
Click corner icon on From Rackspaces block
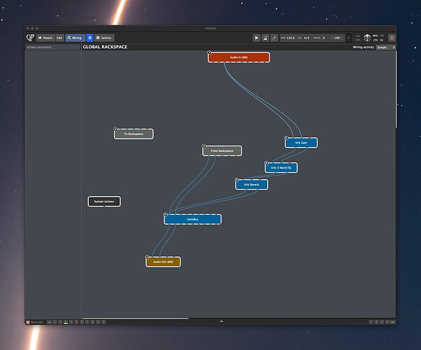(204, 146)
